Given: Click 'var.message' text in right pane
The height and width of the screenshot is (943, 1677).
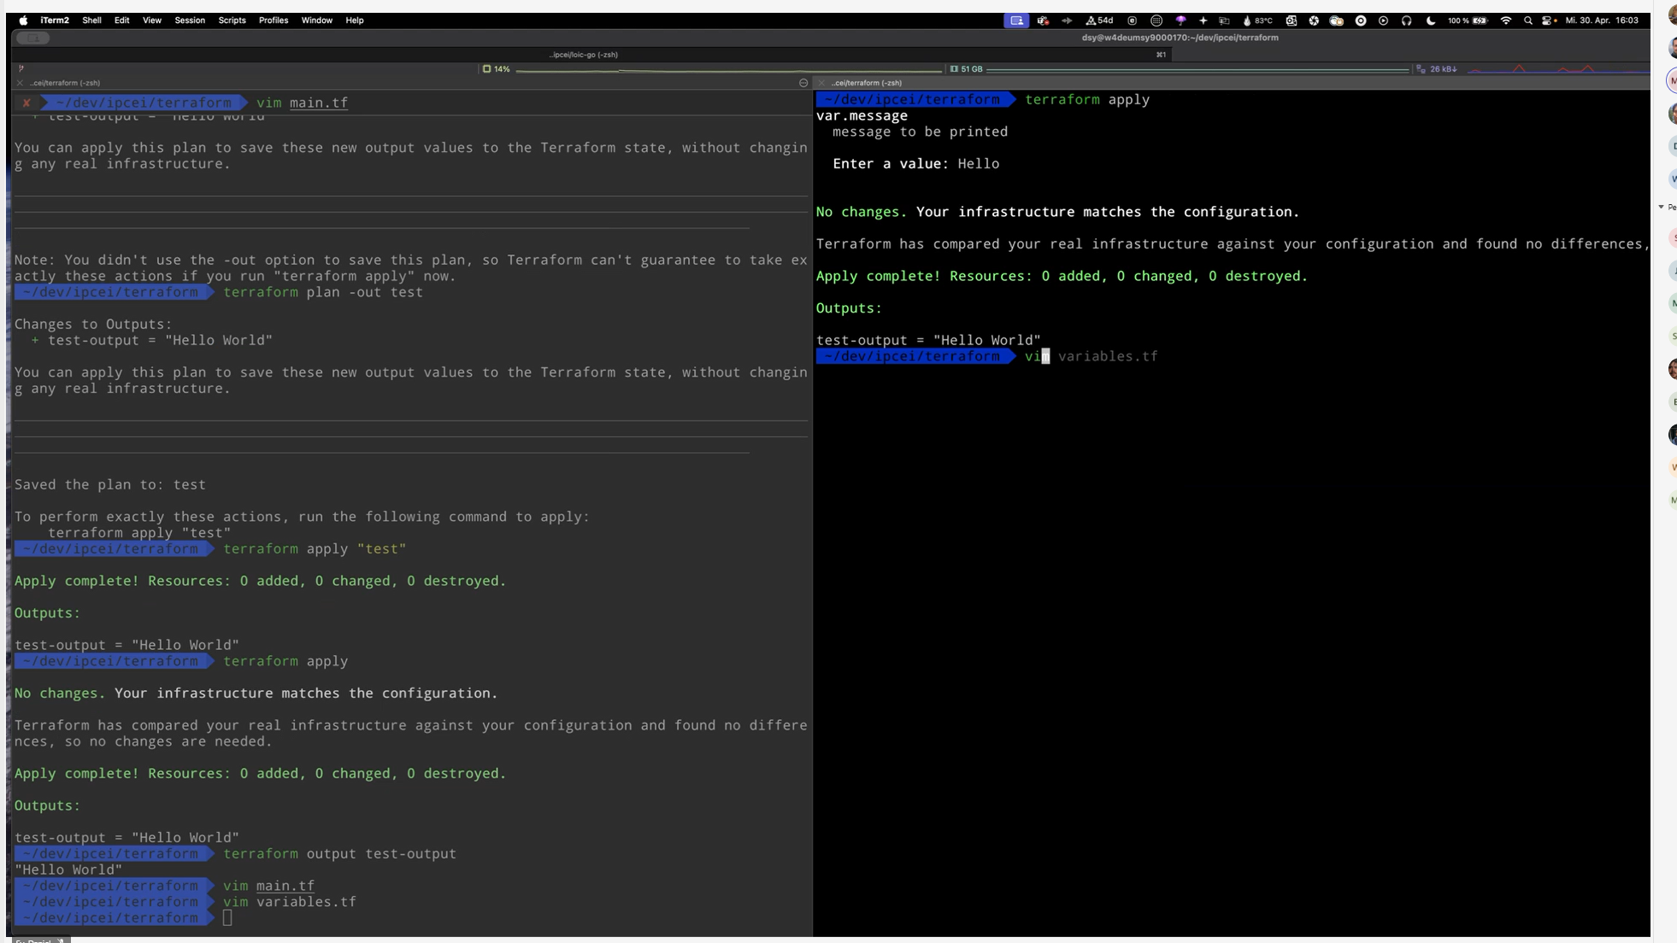Looking at the screenshot, I should (862, 116).
